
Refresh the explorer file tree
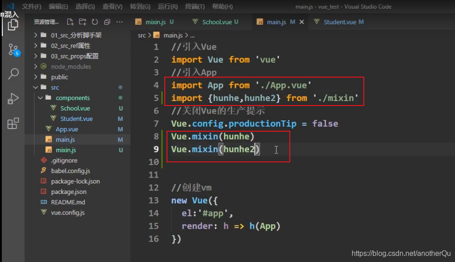(95, 22)
